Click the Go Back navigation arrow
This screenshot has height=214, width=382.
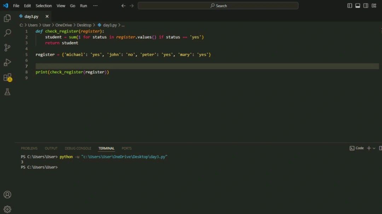(123, 6)
